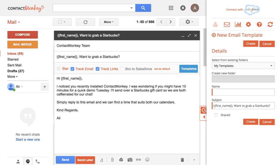Open the Gmail settings gear dropdown
The image size is (279, 165).
pyautogui.click(x=189, y=22)
